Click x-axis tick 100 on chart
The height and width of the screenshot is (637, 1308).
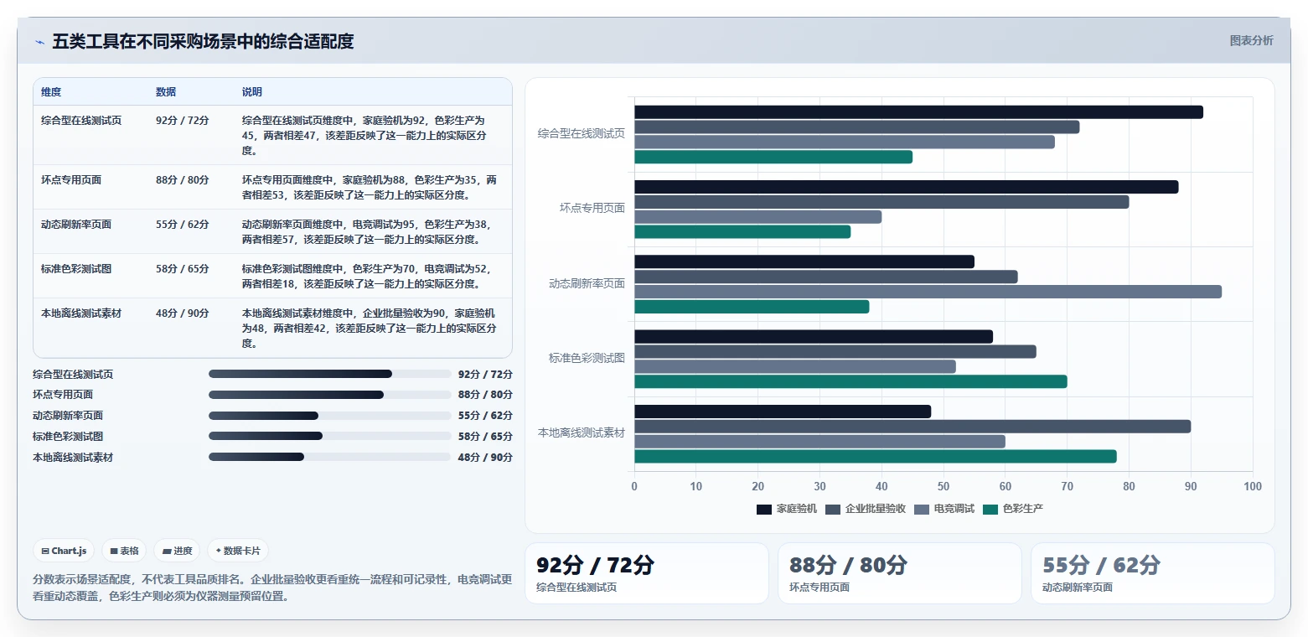pyautogui.click(x=1253, y=487)
